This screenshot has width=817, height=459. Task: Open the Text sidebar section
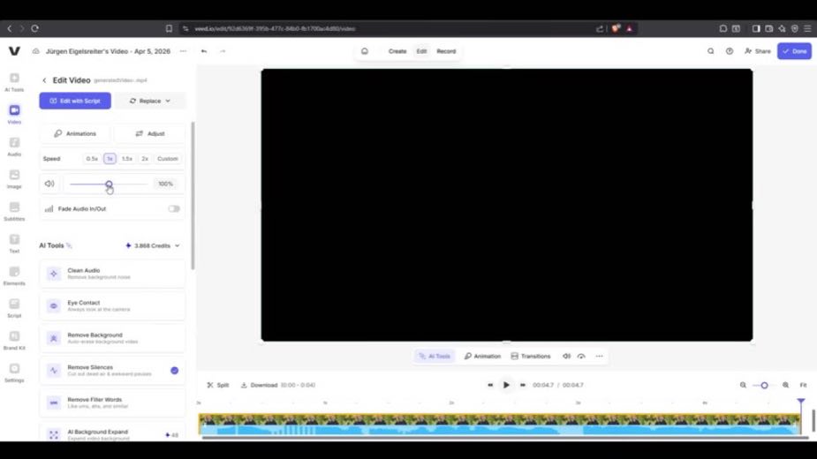pyautogui.click(x=14, y=244)
